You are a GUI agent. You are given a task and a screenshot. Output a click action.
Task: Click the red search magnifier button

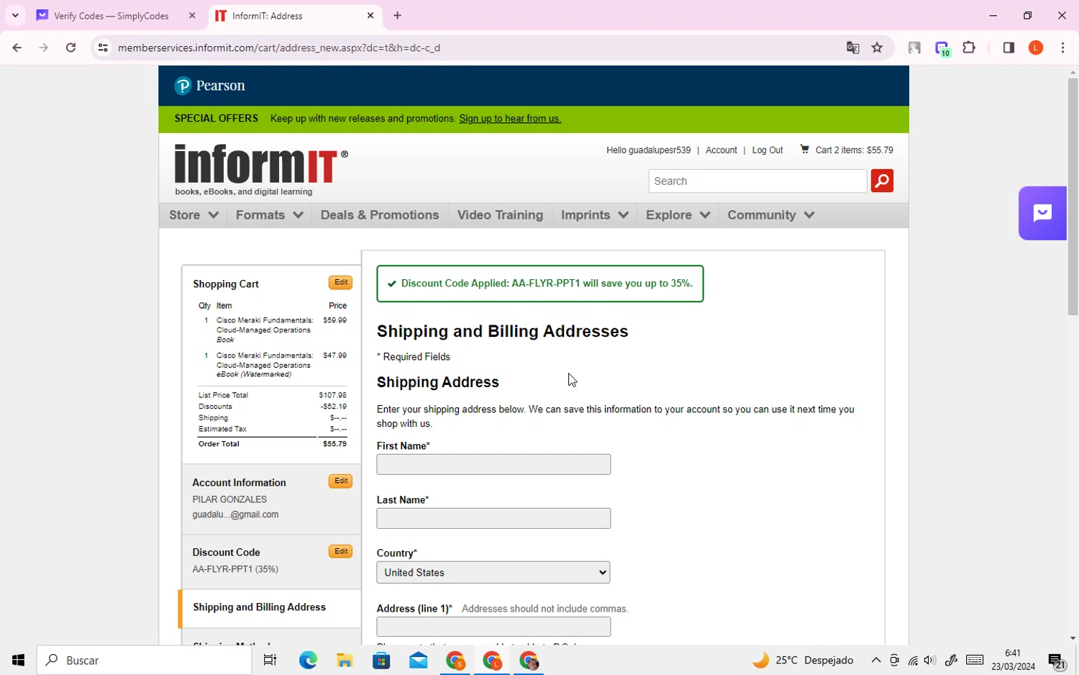coord(882,181)
